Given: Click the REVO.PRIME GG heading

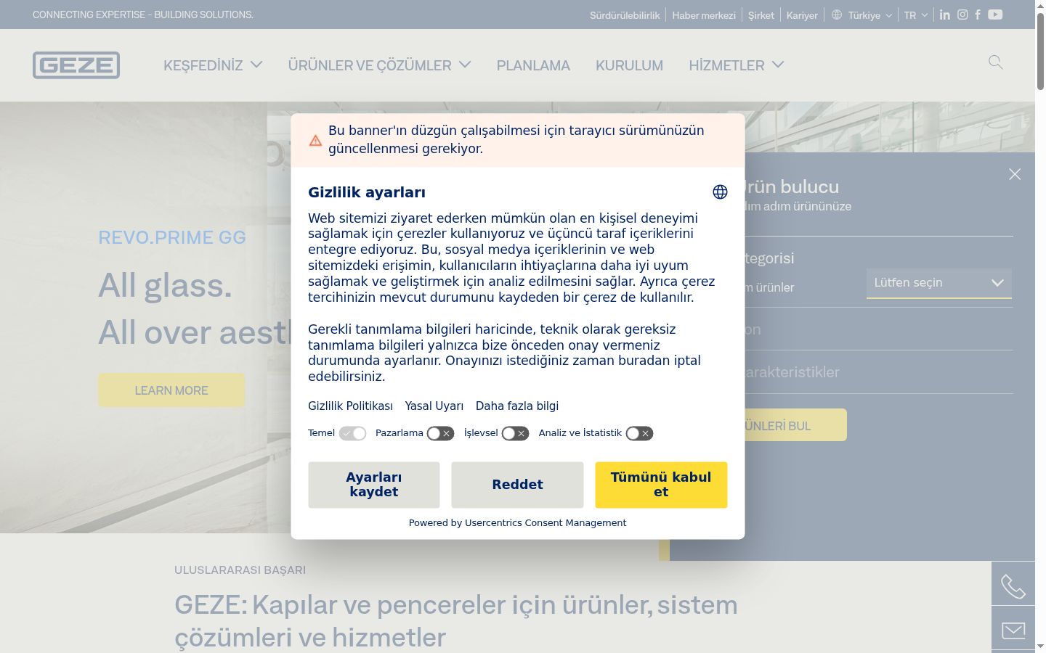Looking at the screenshot, I should click(x=172, y=237).
